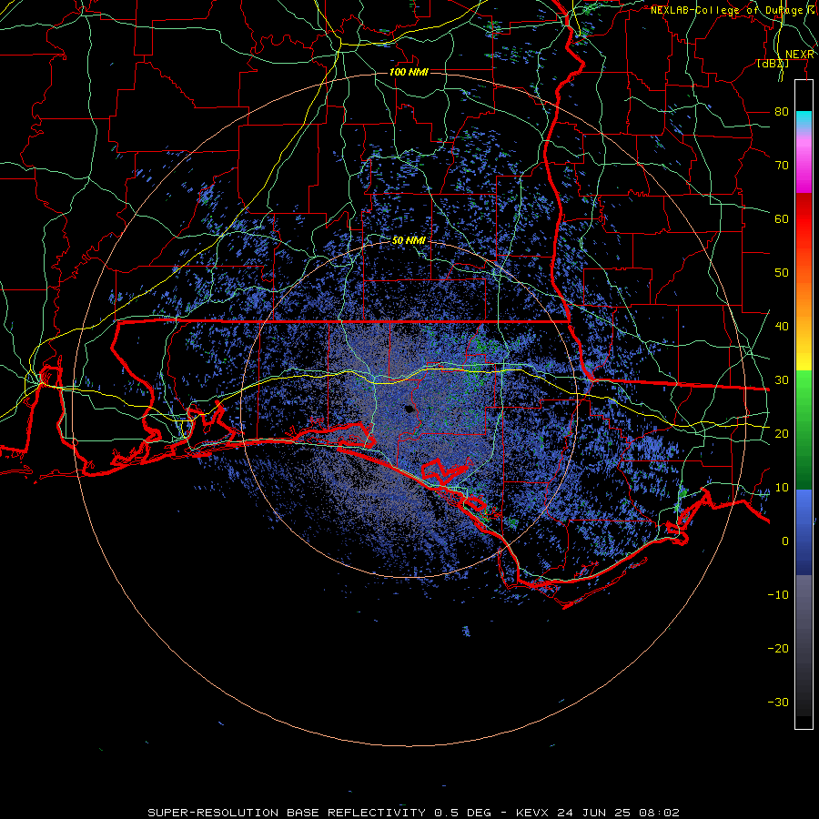Click the 30 dBZ scale label

(x=782, y=379)
